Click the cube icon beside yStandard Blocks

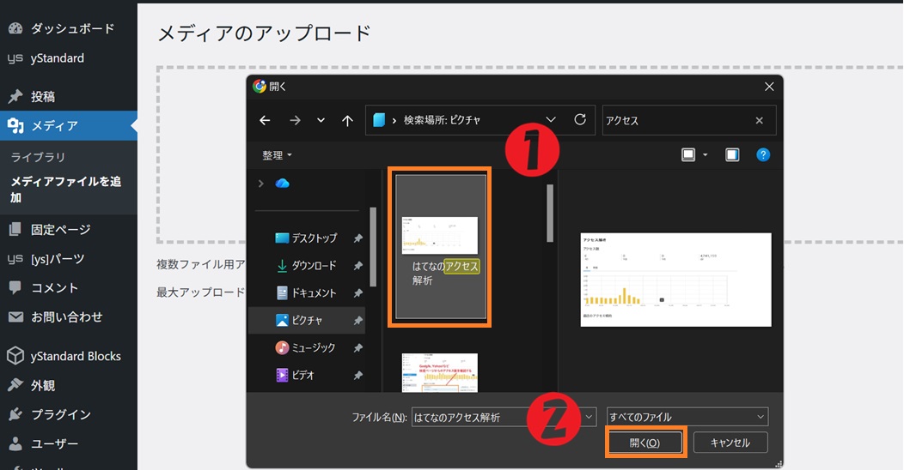[15, 356]
